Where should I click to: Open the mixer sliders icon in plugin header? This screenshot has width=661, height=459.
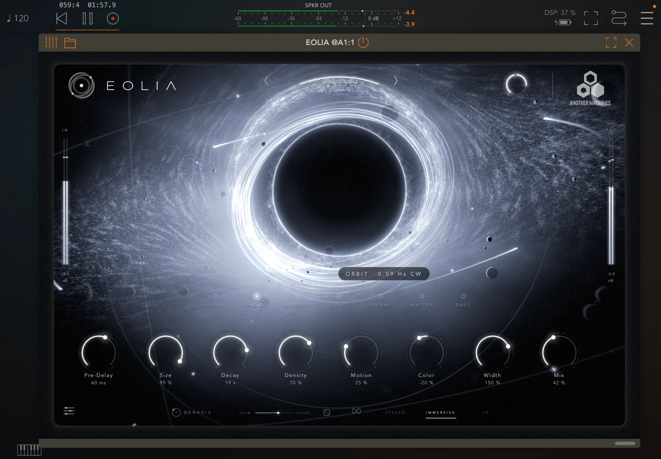(x=51, y=43)
